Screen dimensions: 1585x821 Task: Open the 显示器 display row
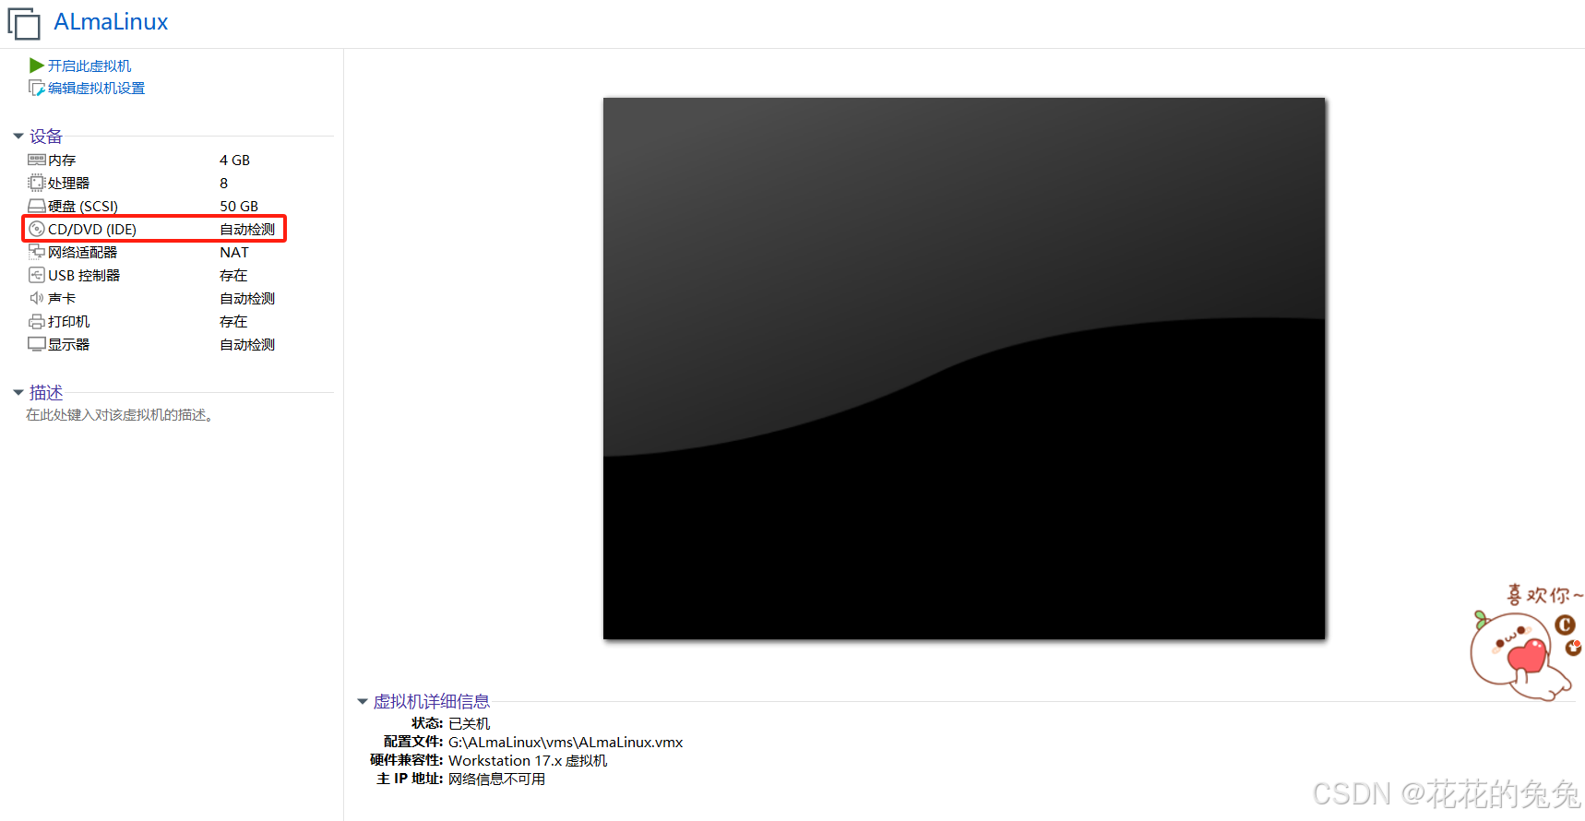click(153, 344)
